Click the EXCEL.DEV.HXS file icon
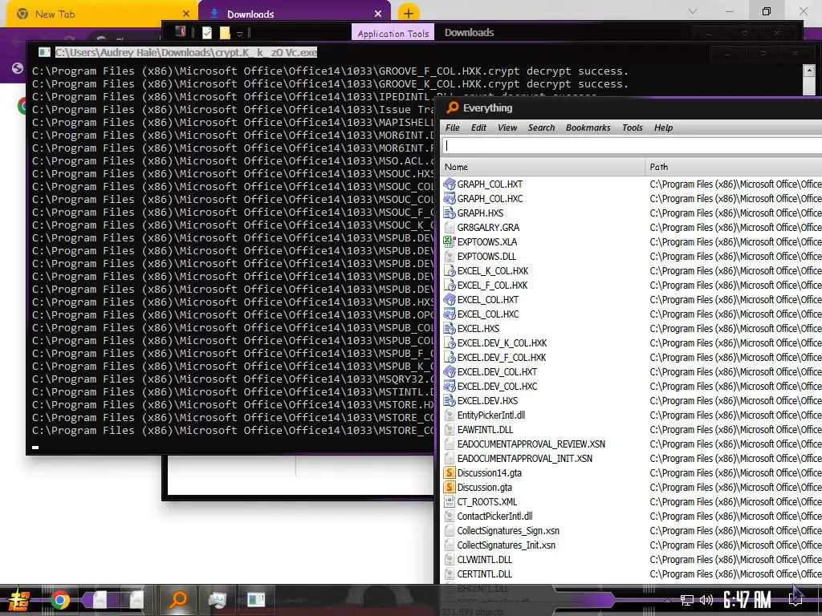Image resolution: width=822 pixels, height=616 pixels. click(450, 401)
